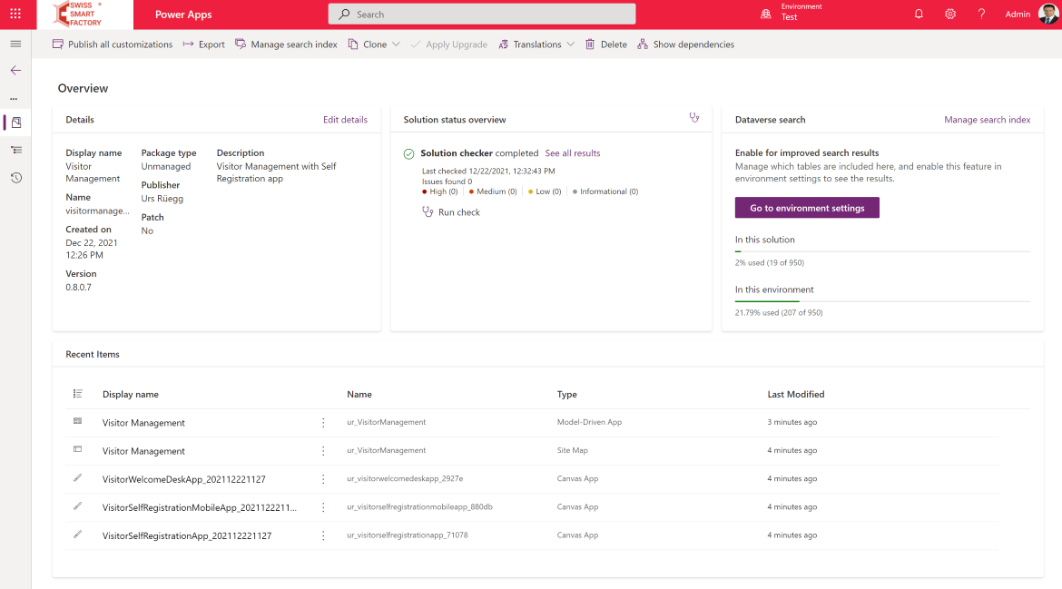This screenshot has height=589, width=1062.
Task: Open Visitor Management Site Map name
Action: pos(143,451)
